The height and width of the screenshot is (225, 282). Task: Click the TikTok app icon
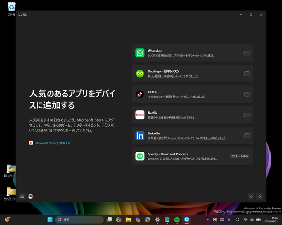point(140,94)
